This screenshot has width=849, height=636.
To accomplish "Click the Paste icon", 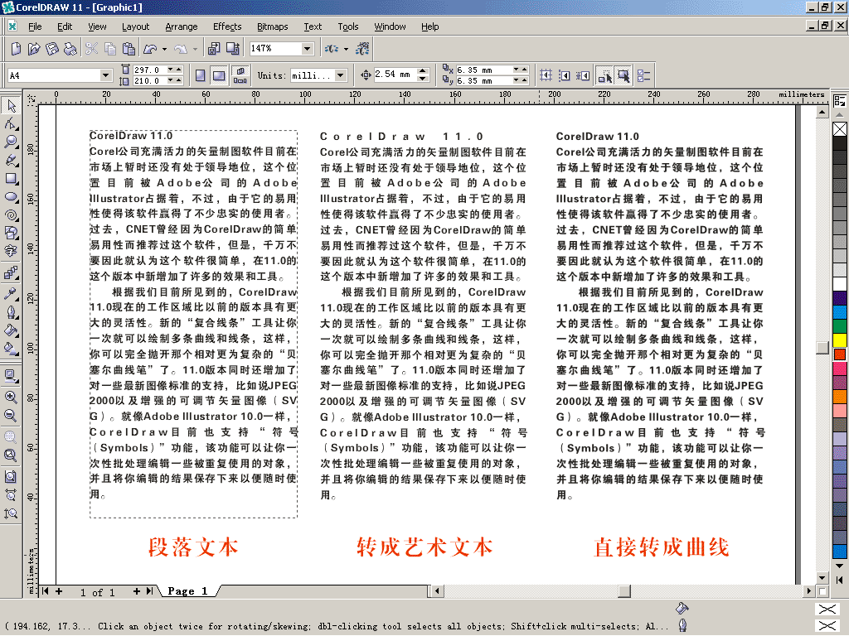I will point(129,49).
